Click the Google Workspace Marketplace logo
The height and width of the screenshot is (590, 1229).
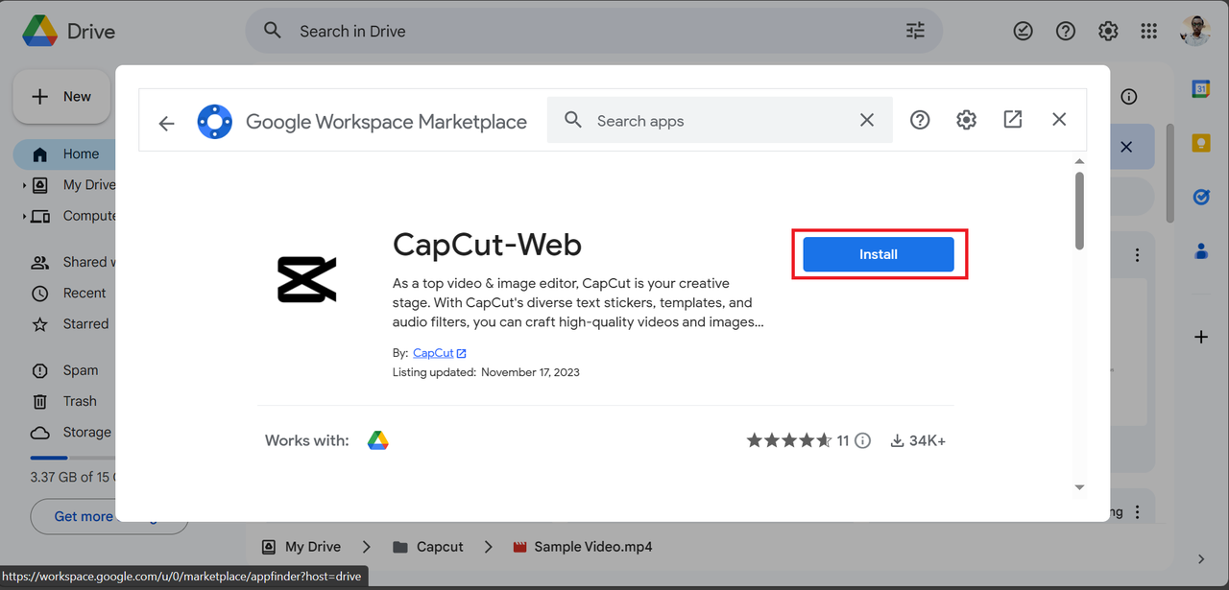(214, 122)
